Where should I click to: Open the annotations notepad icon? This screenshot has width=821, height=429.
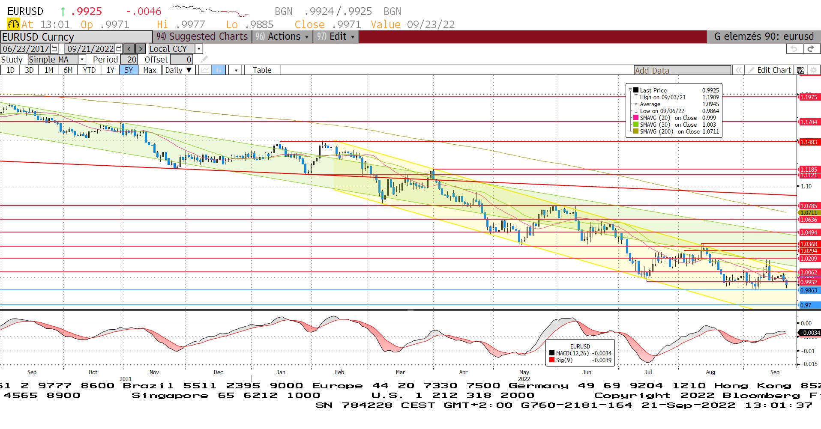point(800,70)
